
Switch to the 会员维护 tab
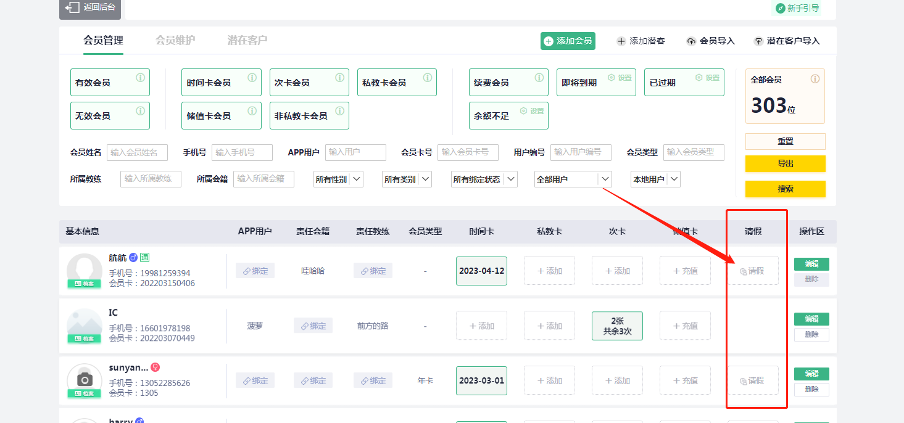(x=175, y=40)
